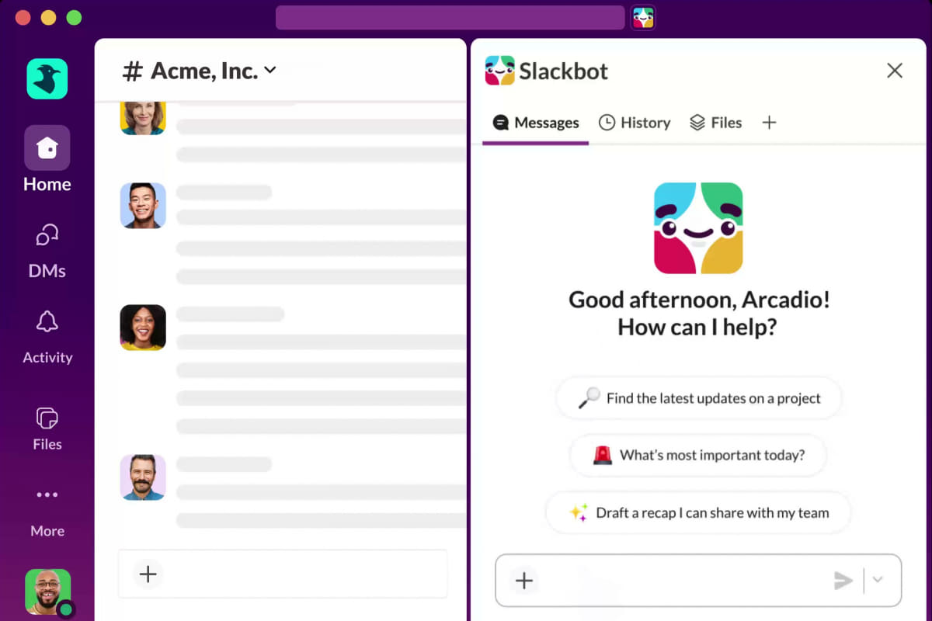Image resolution: width=932 pixels, height=621 pixels.
Task: Click the green maximize window button
Action: (x=74, y=18)
